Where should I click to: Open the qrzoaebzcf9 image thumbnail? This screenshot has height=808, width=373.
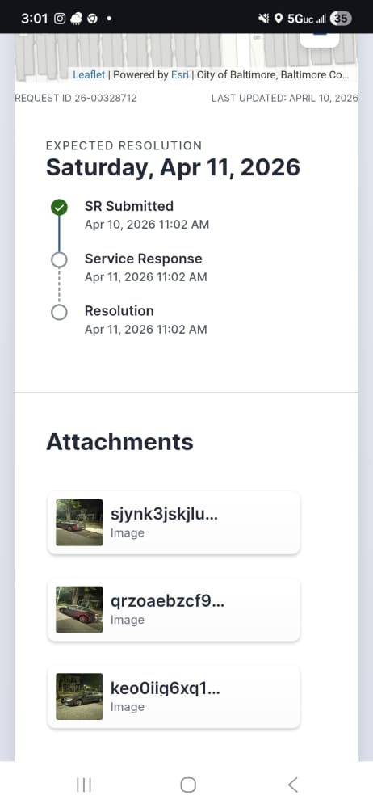coord(79,609)
